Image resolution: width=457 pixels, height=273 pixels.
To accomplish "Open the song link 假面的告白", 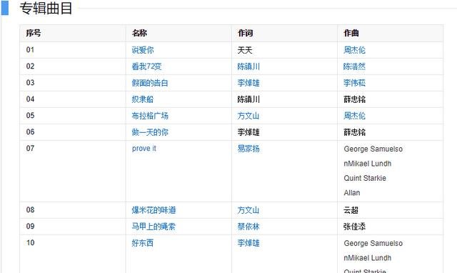I will click(150, 83).
